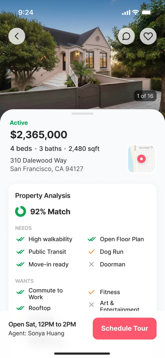
Task: Tap the map preview near Noriega St
Action: coord(141,158)
